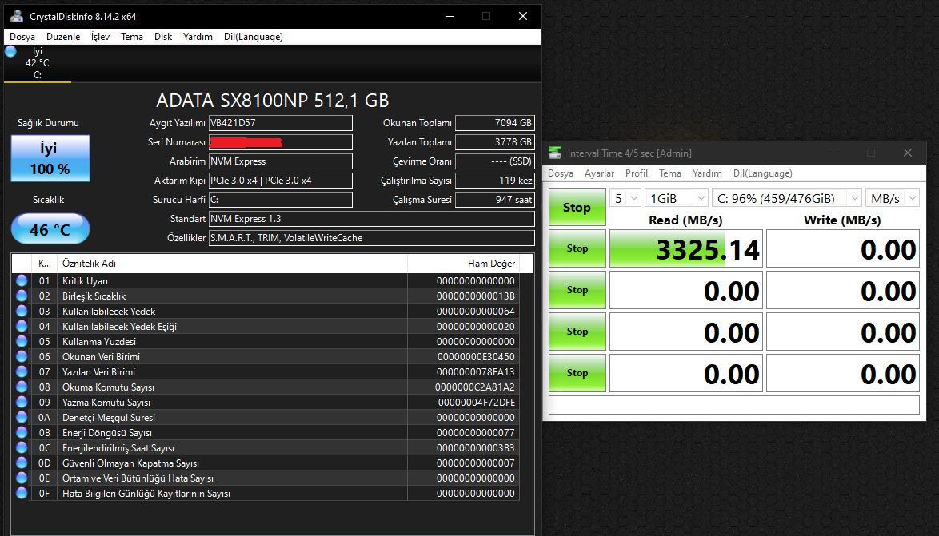Click the bottom row Stop button
Screen dimensions: 939x536
tap(577, 373)
